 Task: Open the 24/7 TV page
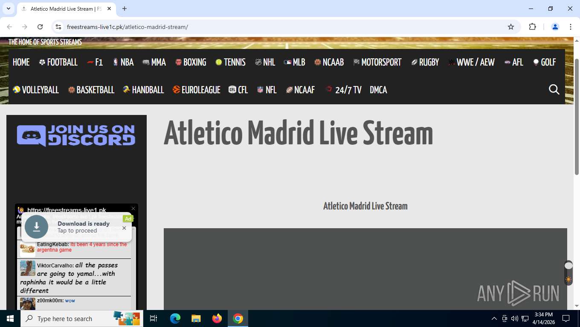coord(343,90)
